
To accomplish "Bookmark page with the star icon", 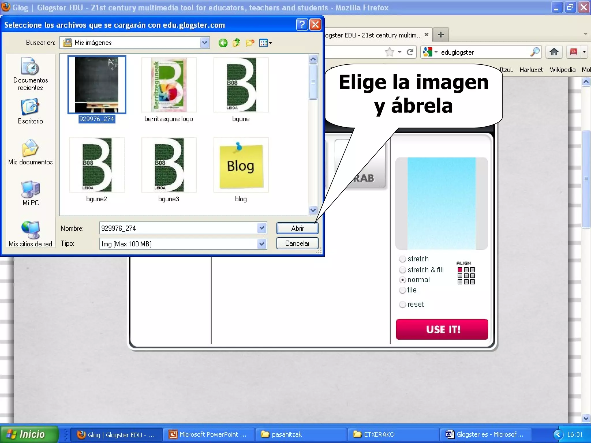I will (x=389, y=52).
